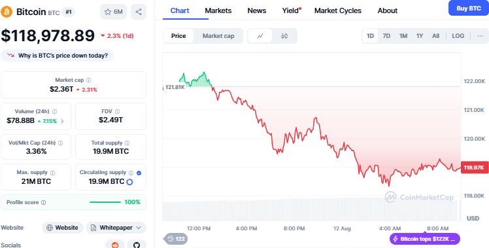Image resolution: width=489 pixels, height=248 pixels.
Task: Expand the Whitepaper dropdown
Action: [116, 228]
